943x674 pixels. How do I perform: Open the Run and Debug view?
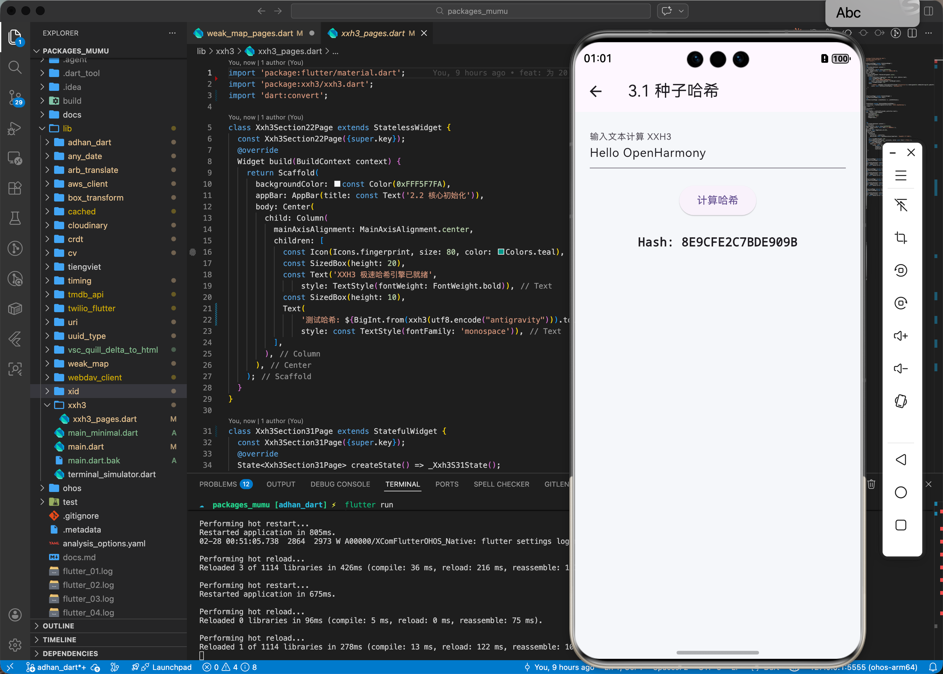click(15, 128)
